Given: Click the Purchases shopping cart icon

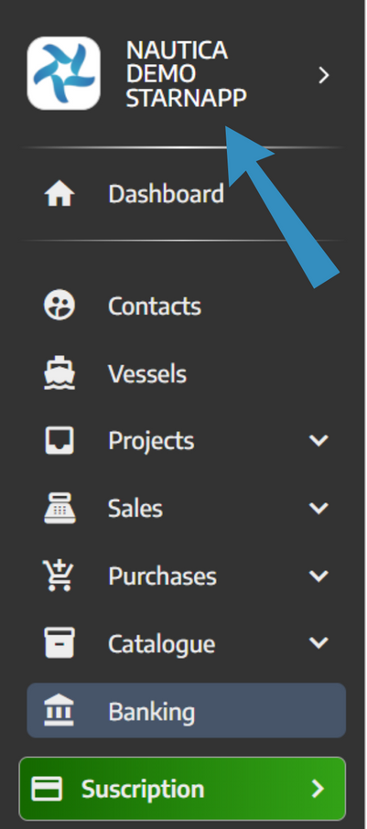Looking at the screenshot, I should [x=59, y=576].
